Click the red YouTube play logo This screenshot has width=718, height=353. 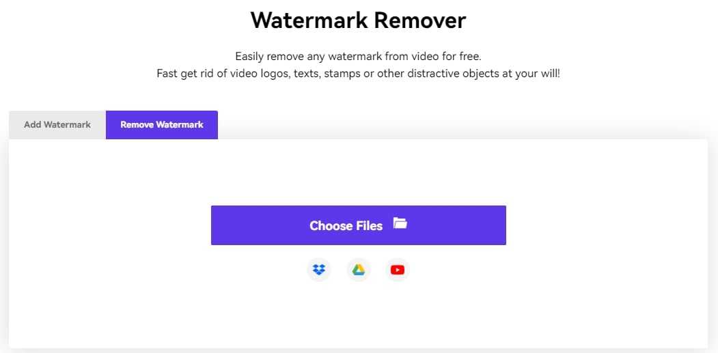pyautogui.click(x=398, y=270)
